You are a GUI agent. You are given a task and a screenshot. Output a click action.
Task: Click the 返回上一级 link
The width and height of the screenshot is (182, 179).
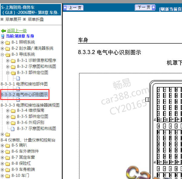tap(17, 31)
